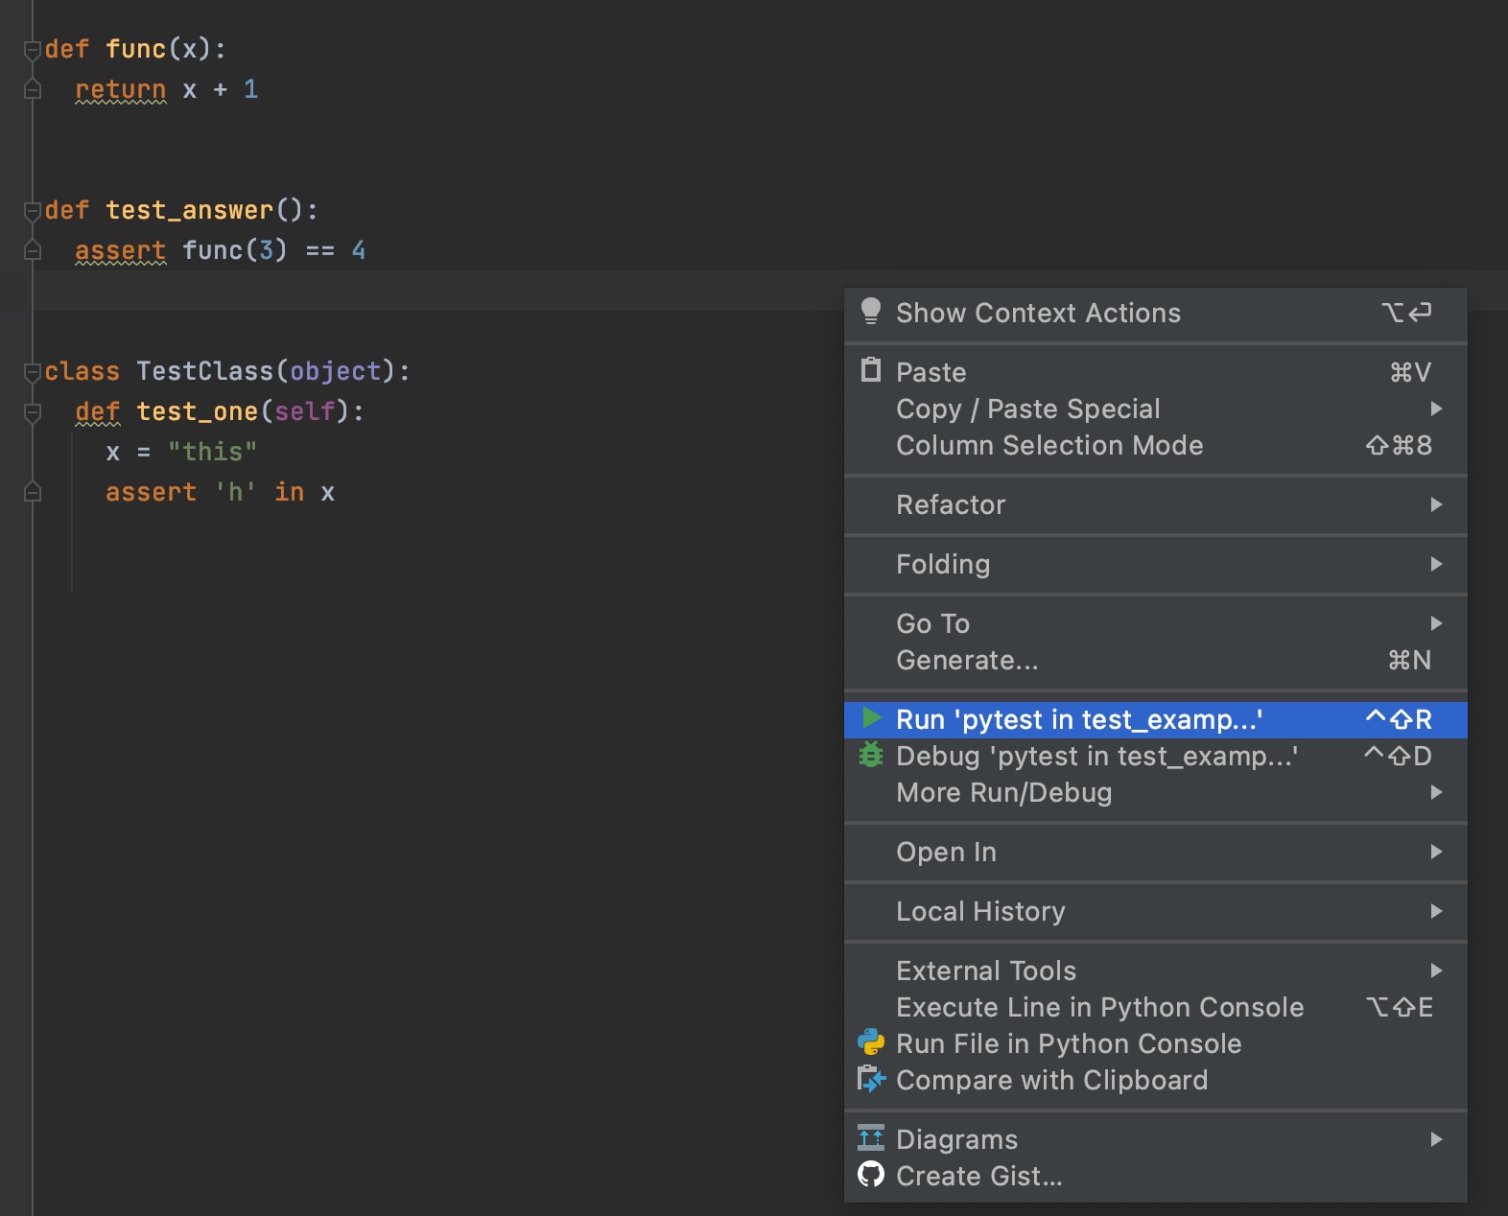1508x1216 pixels.
Task: Choose Generate... from the menu
Action: click(1156, 660)
